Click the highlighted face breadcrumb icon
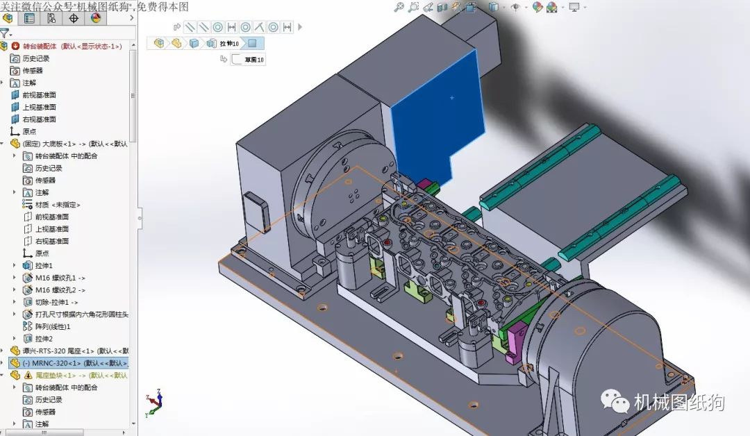This screenshot has width=750, height=436. [253, 44]
